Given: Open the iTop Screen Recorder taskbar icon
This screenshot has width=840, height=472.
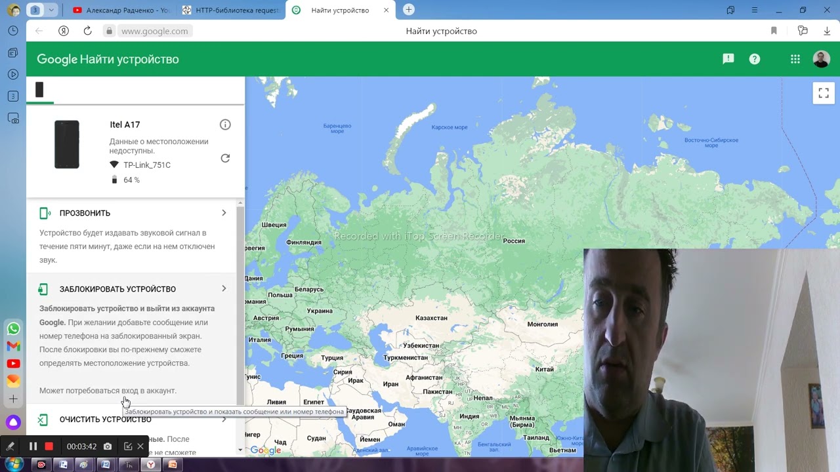Looking at the screenshot, I should tap(41, 465).
